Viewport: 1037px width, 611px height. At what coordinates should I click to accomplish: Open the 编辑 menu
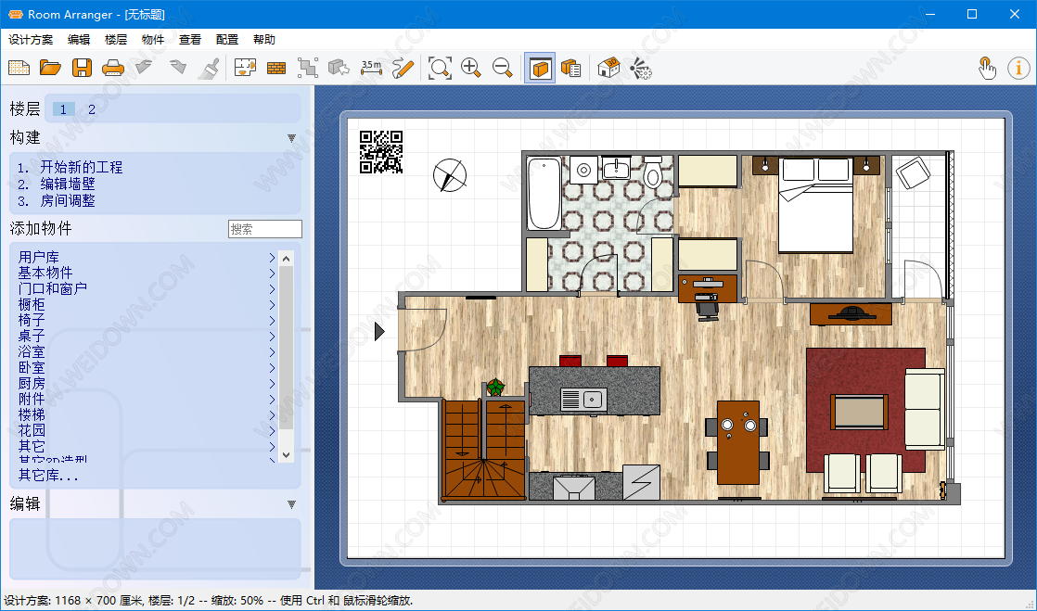[x=79, y=40]
